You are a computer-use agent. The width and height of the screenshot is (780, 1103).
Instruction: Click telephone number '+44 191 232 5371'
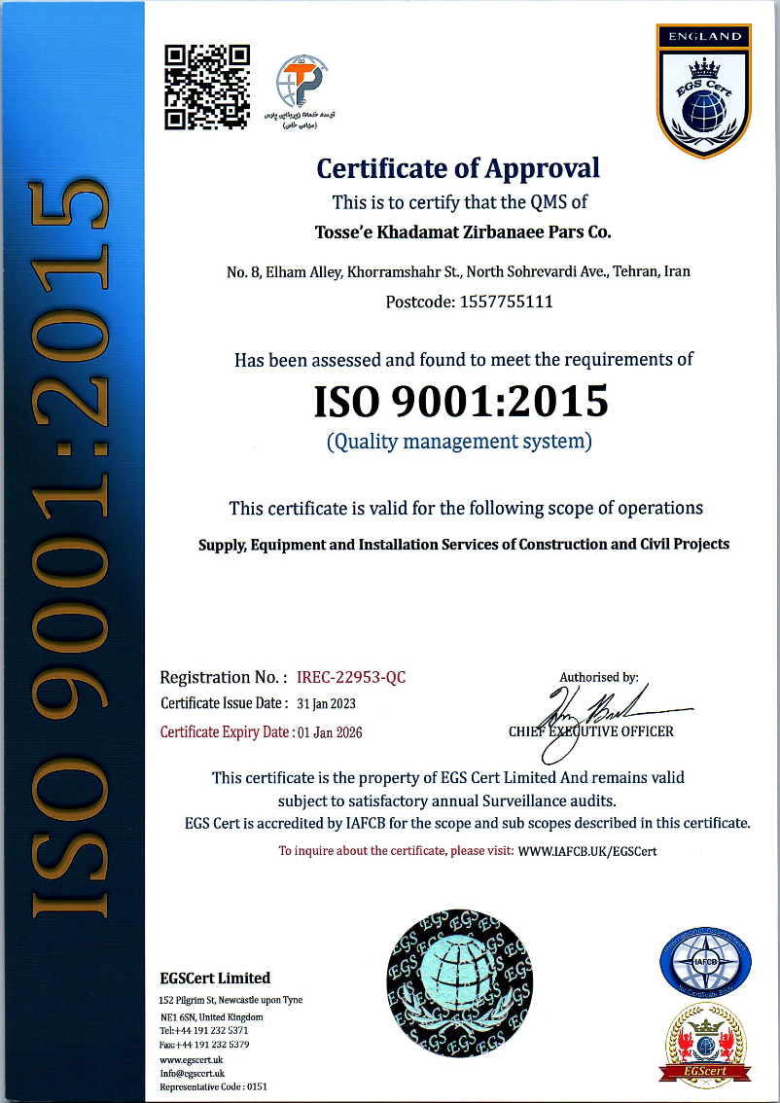[x=210, y=1031]
